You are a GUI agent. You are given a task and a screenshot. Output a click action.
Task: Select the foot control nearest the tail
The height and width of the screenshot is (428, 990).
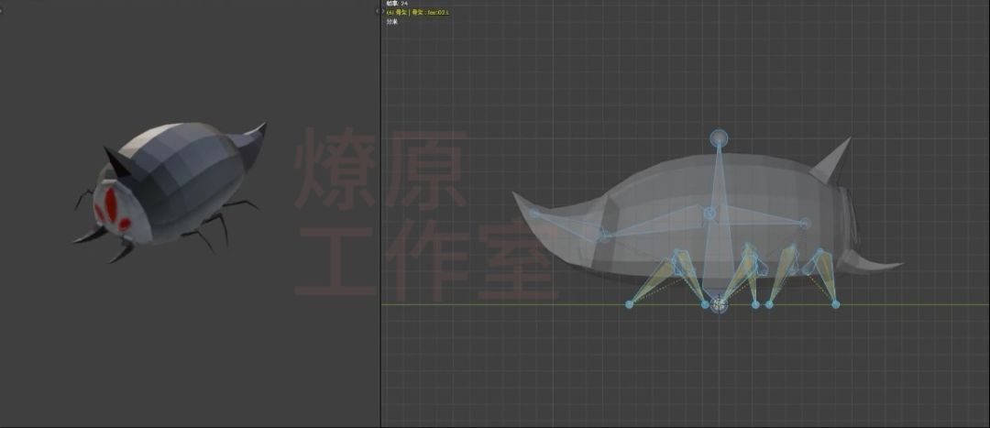coord(629,304)
